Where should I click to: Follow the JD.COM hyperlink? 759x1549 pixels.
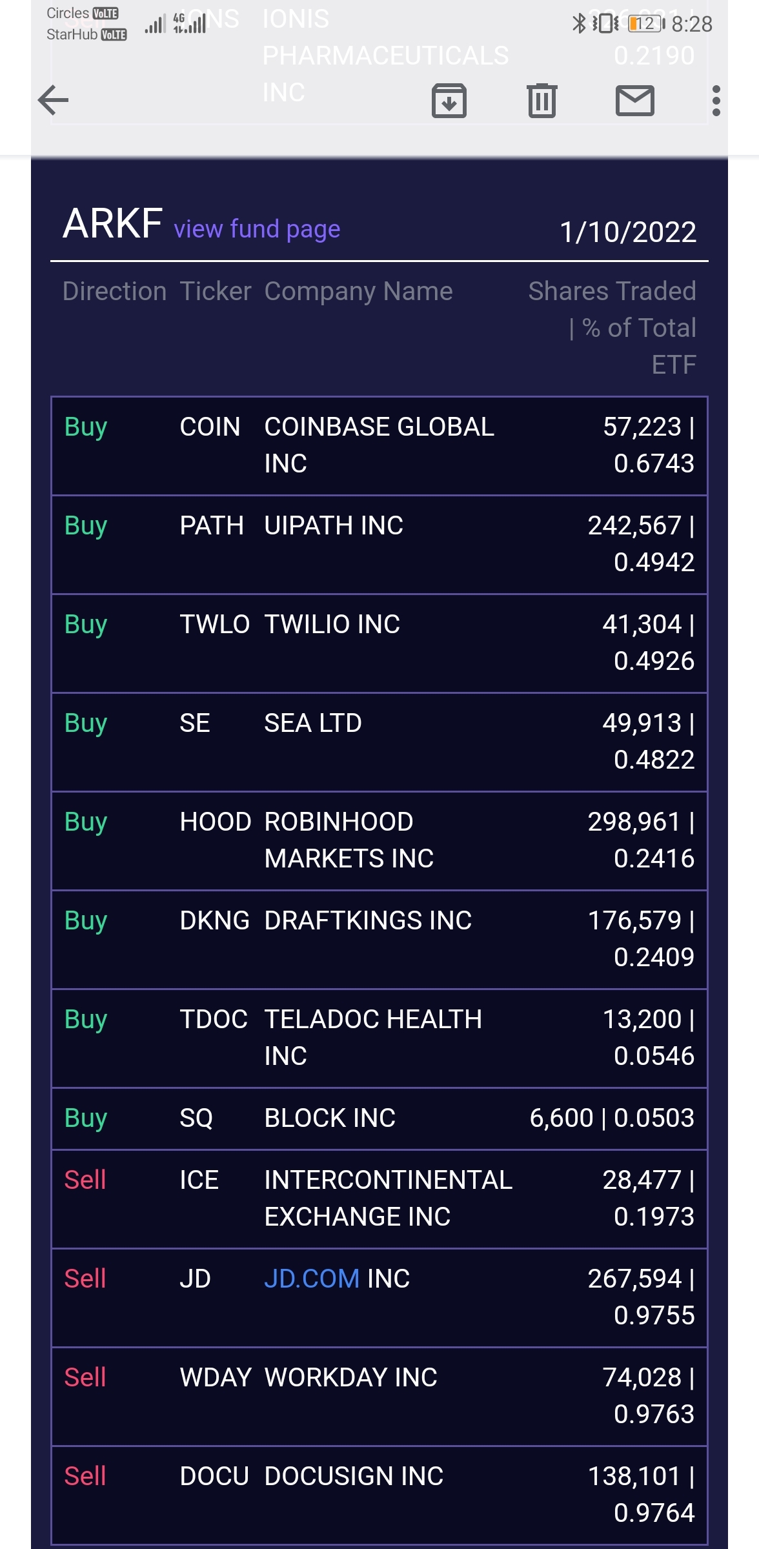pos(312,1279)
